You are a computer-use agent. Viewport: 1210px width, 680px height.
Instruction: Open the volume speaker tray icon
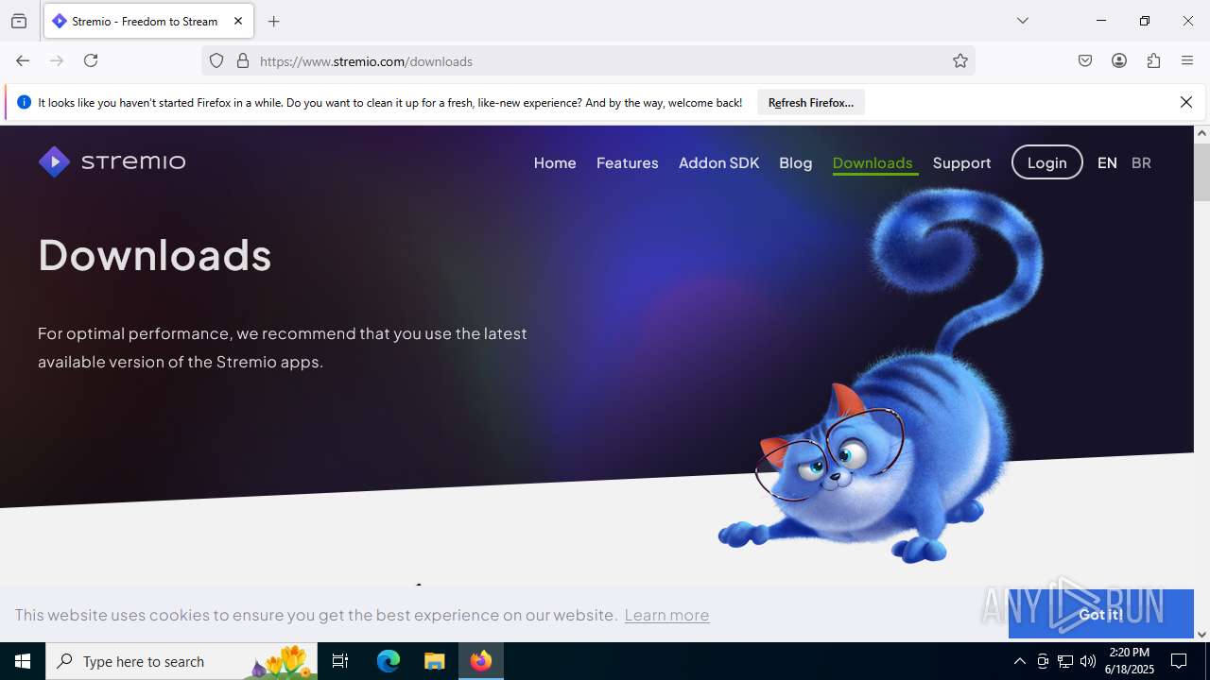(1088, 661)
